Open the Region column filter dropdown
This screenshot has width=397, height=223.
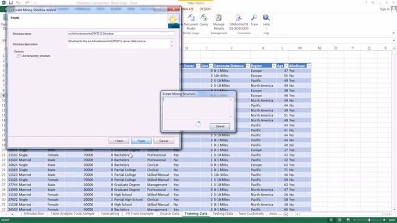(274, 66)
